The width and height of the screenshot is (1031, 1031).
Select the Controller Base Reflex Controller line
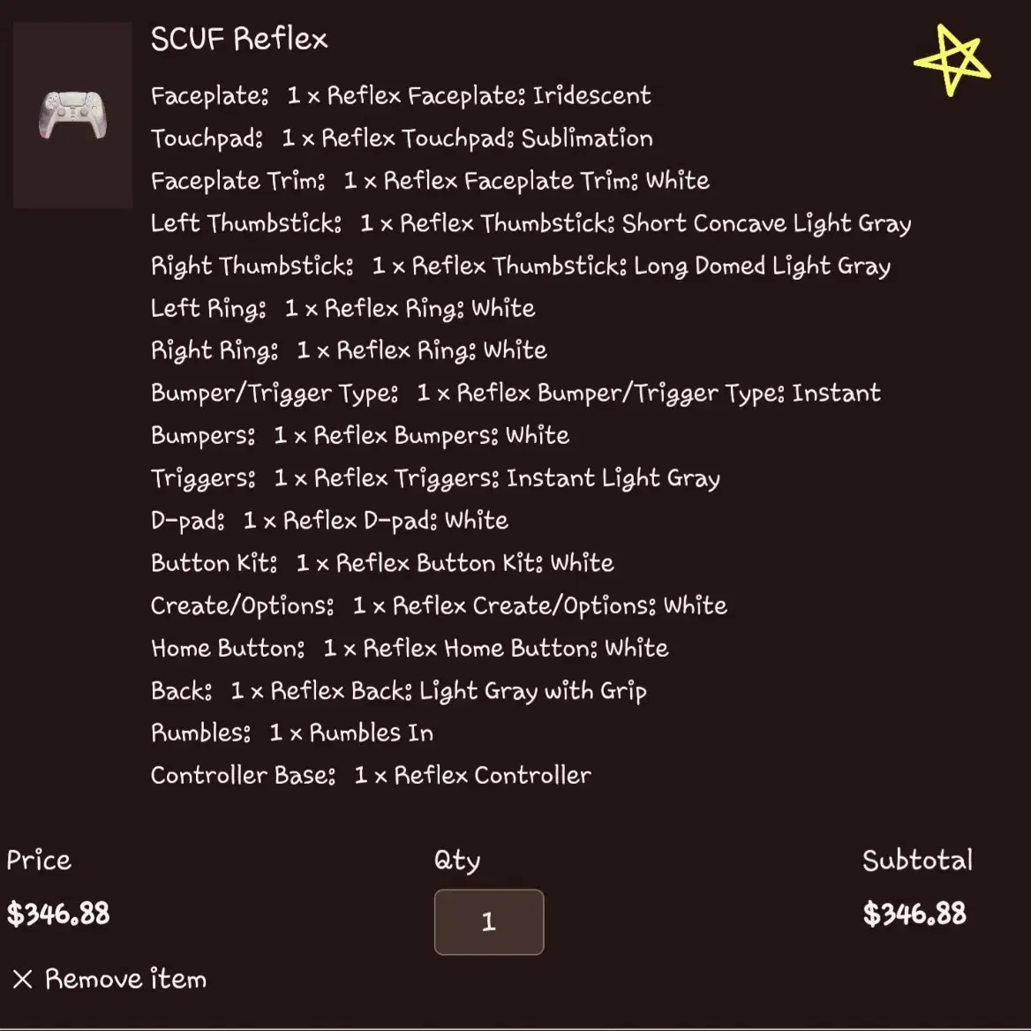pyautogui.click(x=371, y=775)
